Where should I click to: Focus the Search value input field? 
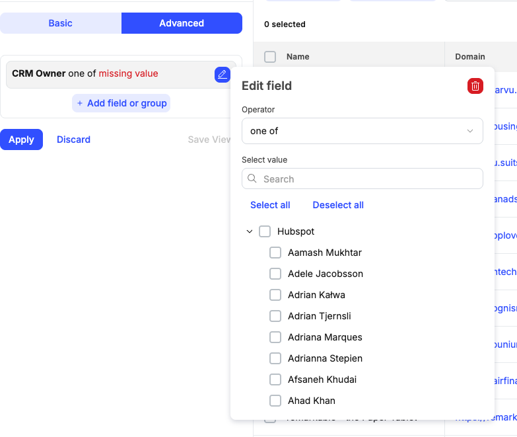(368, 179)
